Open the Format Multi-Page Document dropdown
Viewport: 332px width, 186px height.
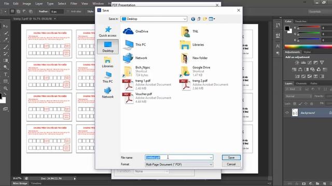pos(179,164)
